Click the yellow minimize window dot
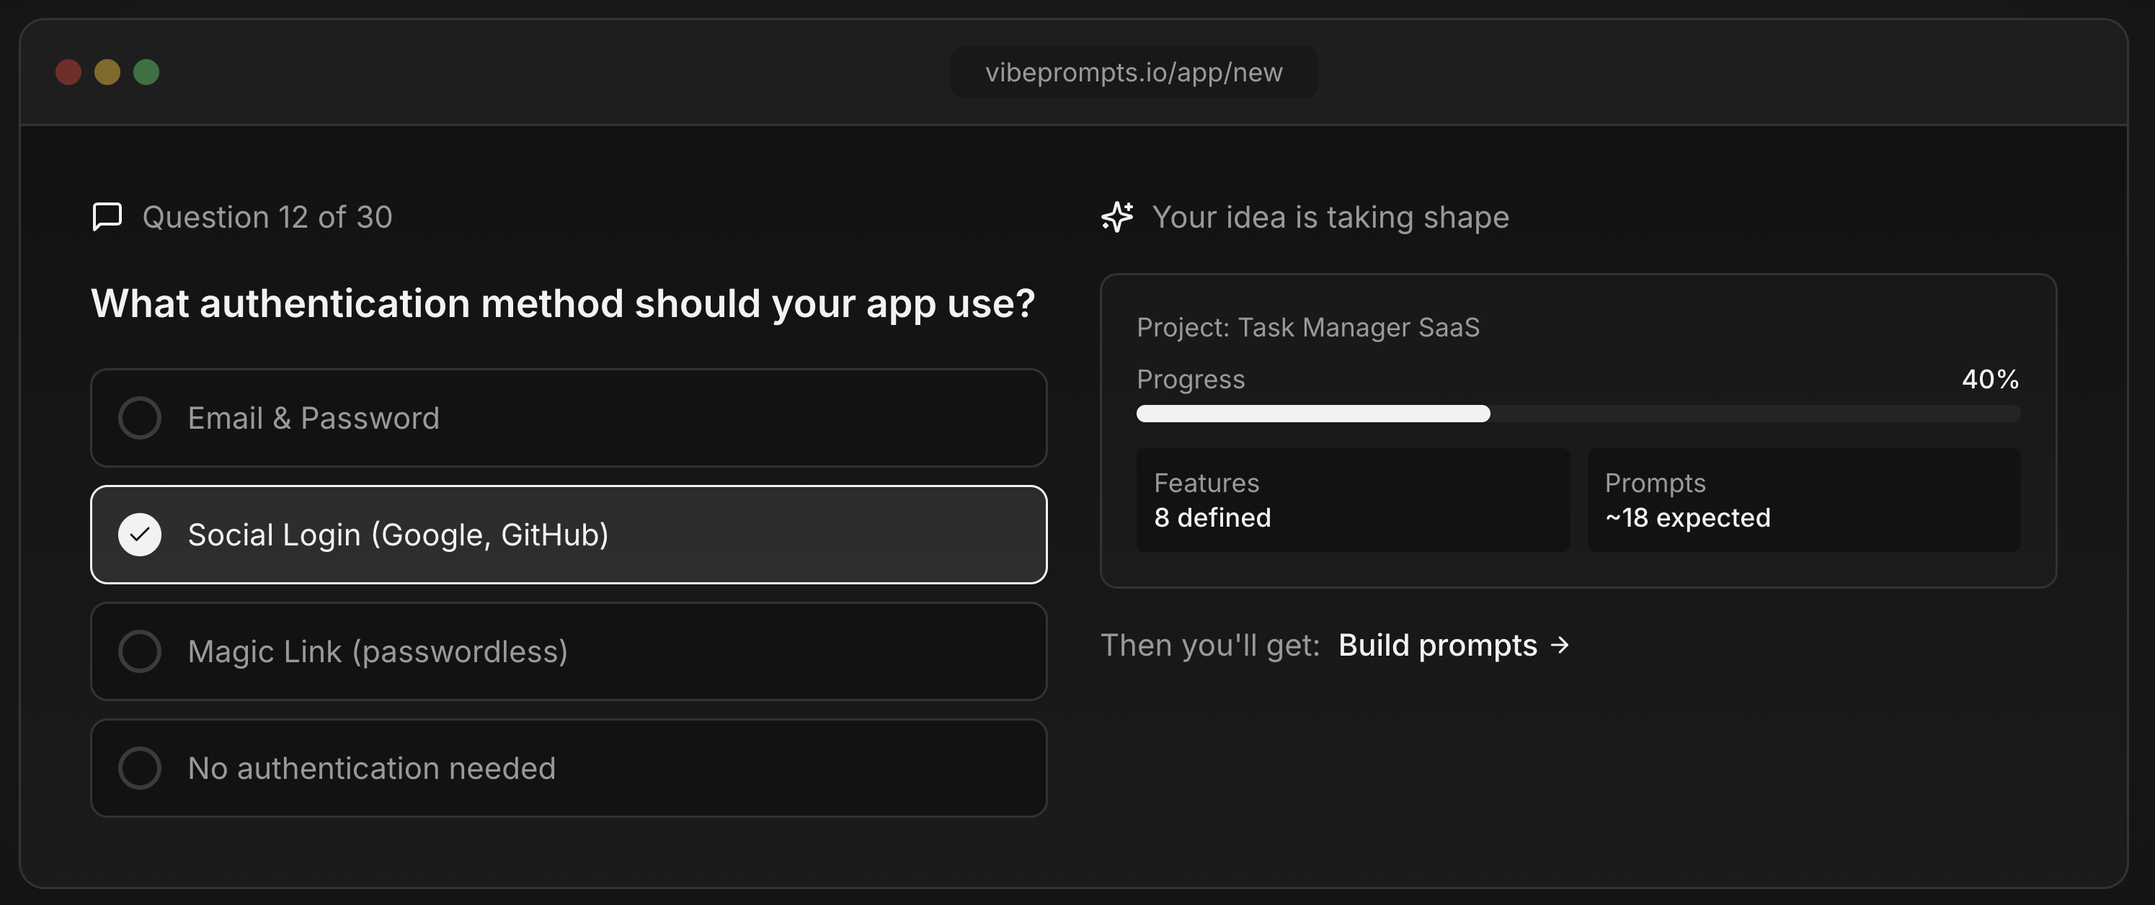This screenshot has width=2155, height=905. click(x=107, y=72)
